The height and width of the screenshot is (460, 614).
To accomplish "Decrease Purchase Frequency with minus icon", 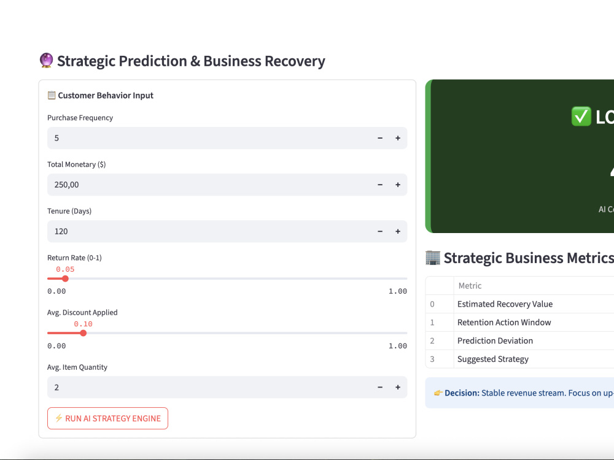I will click(x=380, y=138).
